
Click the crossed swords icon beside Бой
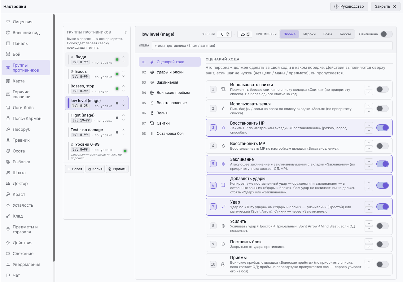pyautogui.click(x=8, y=54)
